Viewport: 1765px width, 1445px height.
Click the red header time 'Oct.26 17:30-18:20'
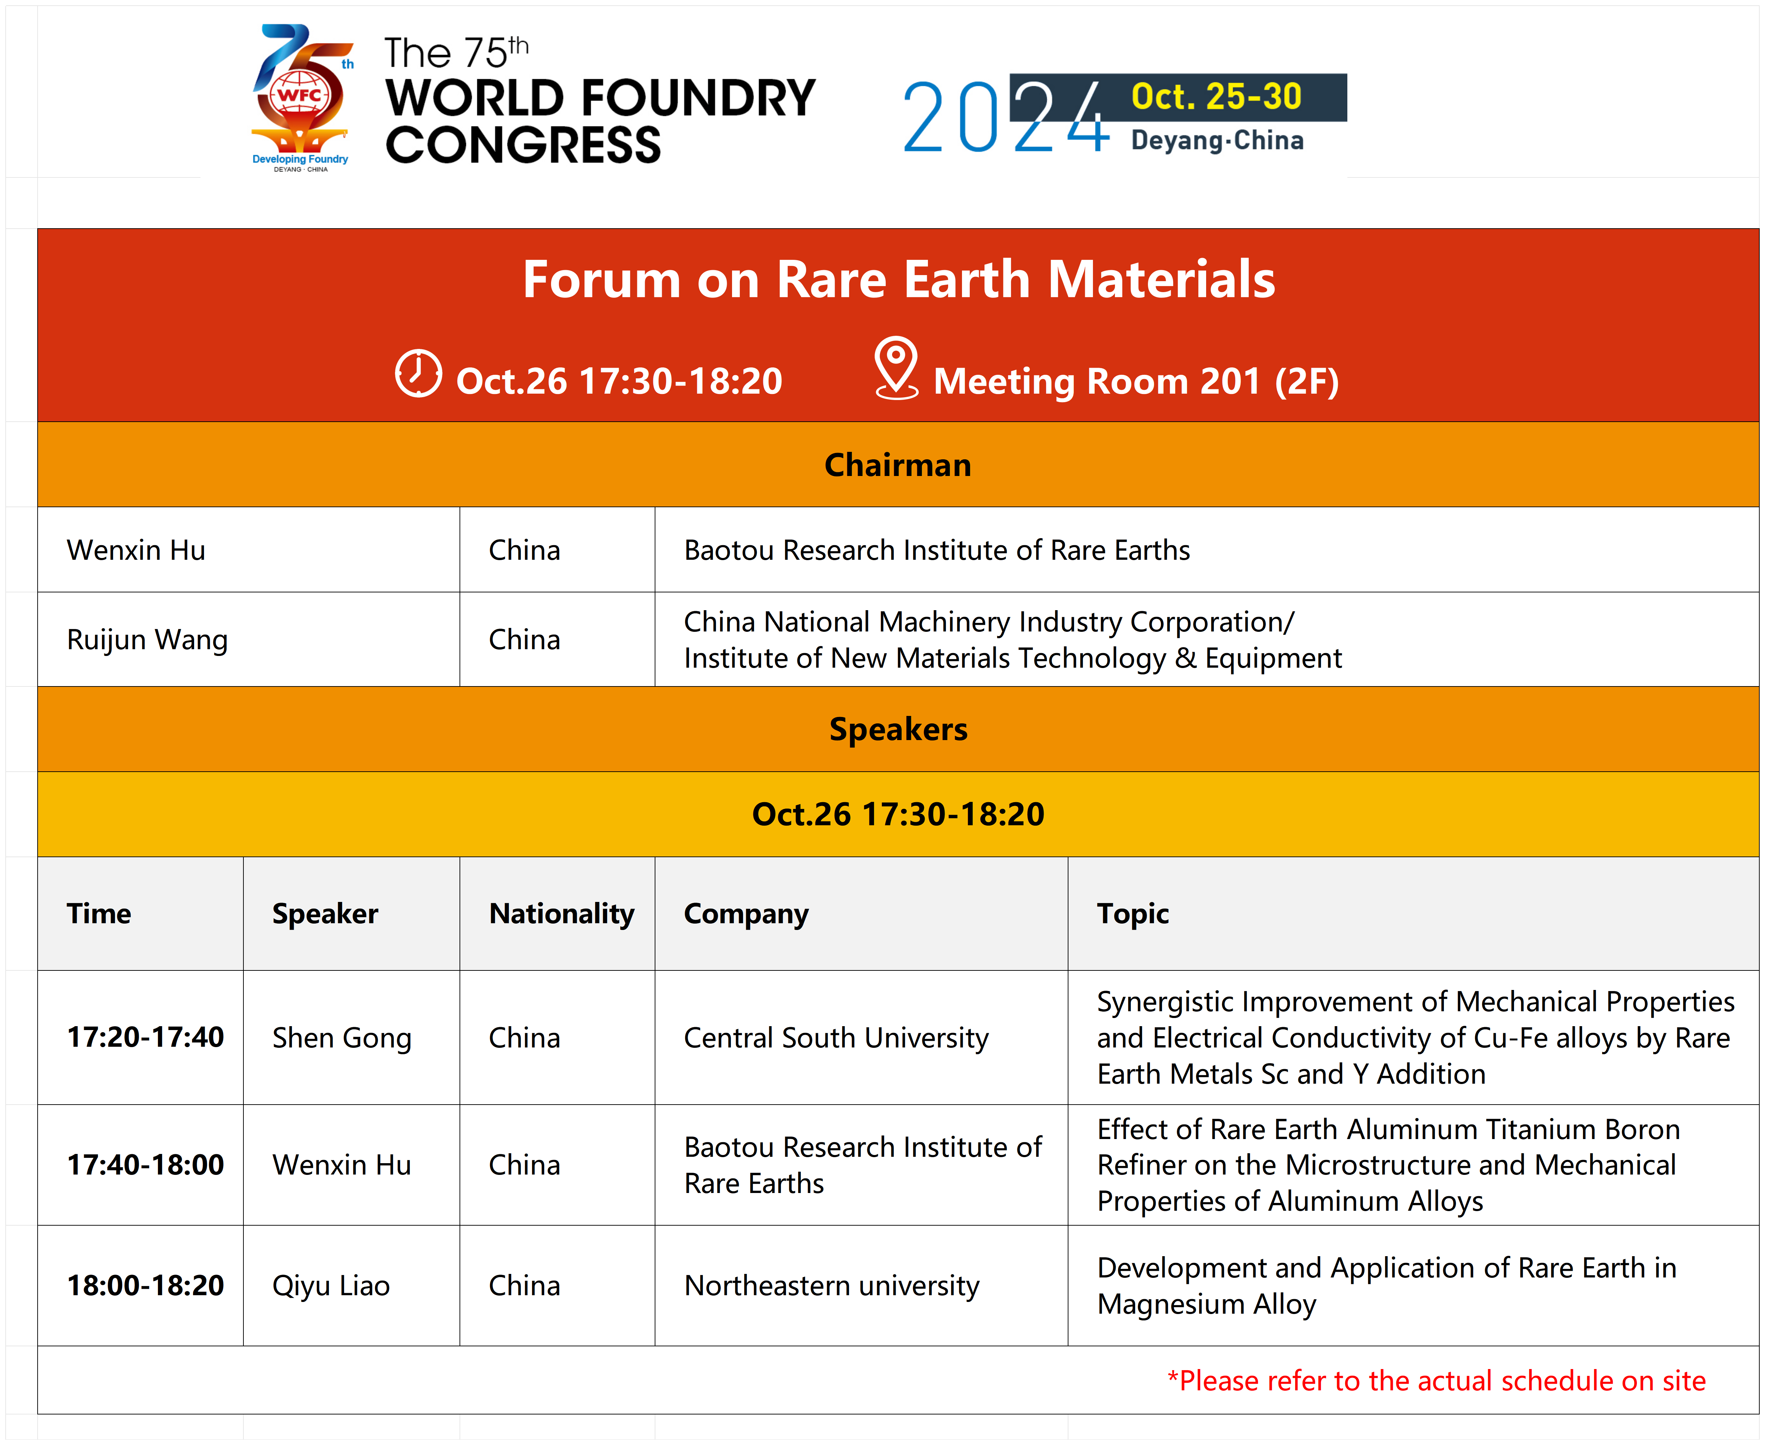point(619,381)
